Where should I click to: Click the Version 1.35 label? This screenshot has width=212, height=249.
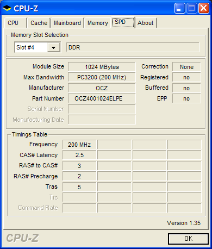(184, 223)
